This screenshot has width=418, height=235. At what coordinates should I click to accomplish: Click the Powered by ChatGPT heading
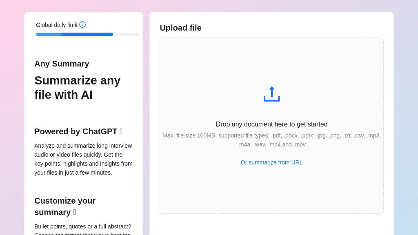point(76,131)
